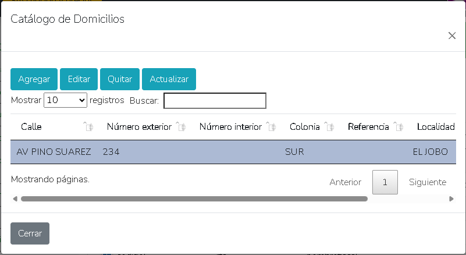Screen dimensions: 466x255
Task: Open the Mostrar registros dropdown
Action: tap(65, 100)
